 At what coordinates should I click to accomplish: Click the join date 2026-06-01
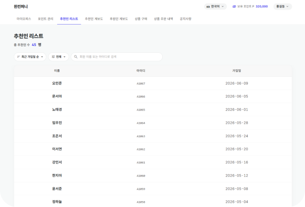pyautogui.click(x=237, y=109)
